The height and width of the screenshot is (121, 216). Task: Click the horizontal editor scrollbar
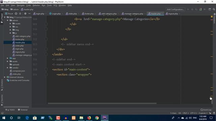(x=102, y=103)
